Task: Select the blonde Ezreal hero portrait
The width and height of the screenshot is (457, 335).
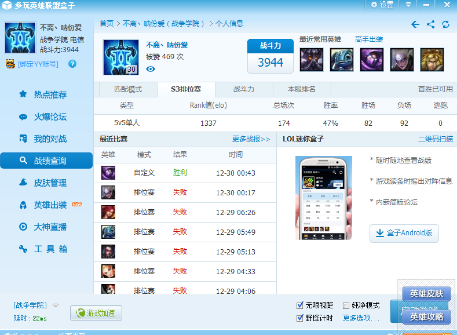Action: [432, 60]
